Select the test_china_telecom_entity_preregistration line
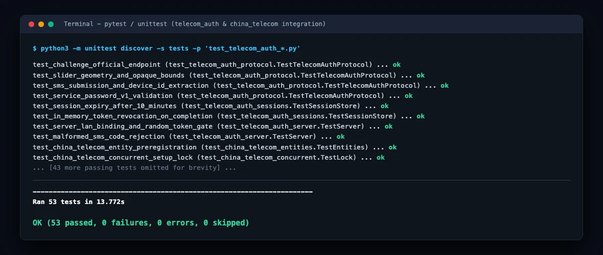The height and width of the screenshot is (255, 603). tap(215, 147)
